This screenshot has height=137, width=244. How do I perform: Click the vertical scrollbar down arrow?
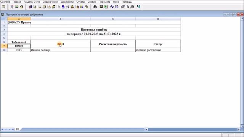point(242,126)
